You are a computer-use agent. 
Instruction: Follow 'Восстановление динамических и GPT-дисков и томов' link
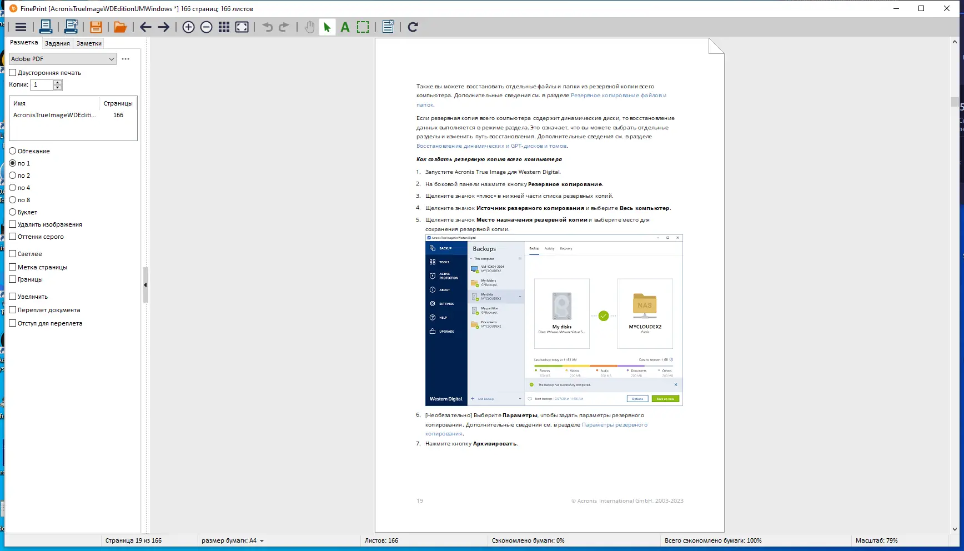(x=492, y=146)
